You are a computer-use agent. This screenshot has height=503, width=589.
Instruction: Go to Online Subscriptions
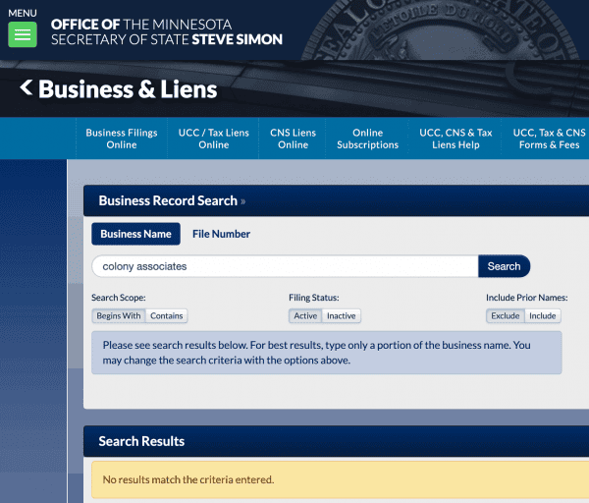click(x=367, y=139)
